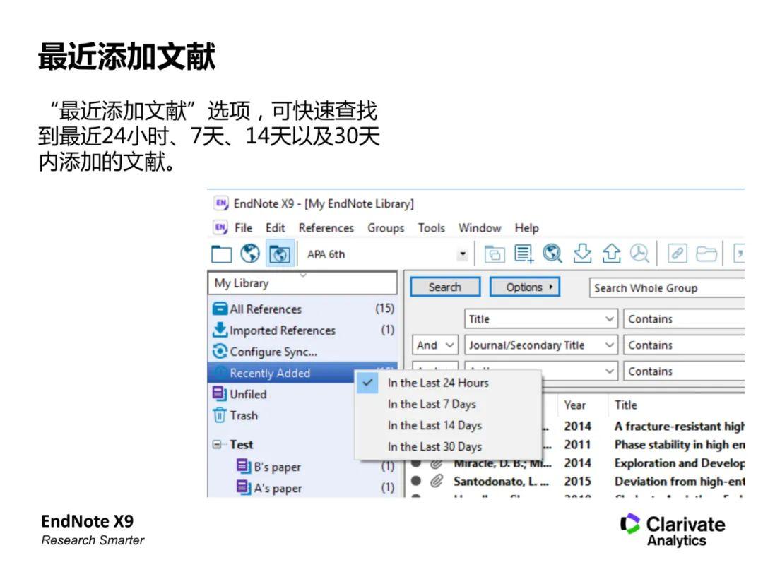763x572 pixels.
Task: Collapse the Test group
Action: 218,444
